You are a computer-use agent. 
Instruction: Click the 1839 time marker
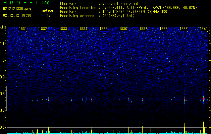coord(184,29)
